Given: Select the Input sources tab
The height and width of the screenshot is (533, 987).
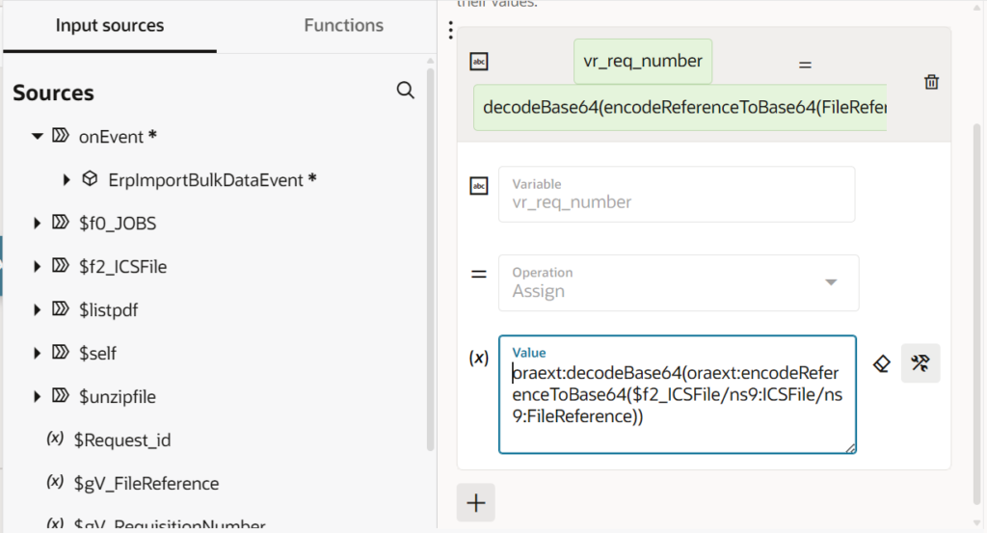Looking at the screenshot, I should [x=110, y=26].
